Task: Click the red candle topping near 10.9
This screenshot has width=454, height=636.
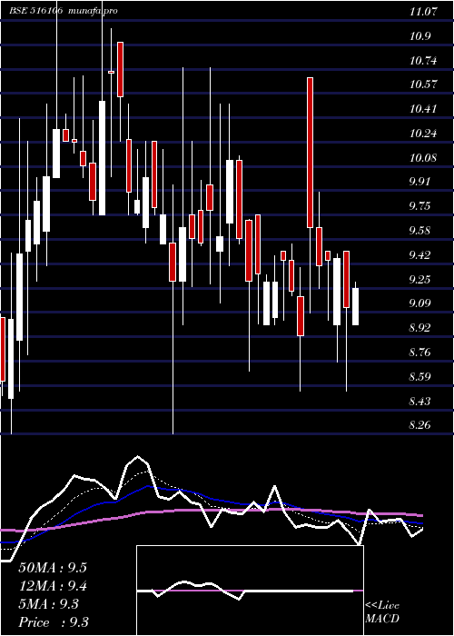Action: [120, 69]
